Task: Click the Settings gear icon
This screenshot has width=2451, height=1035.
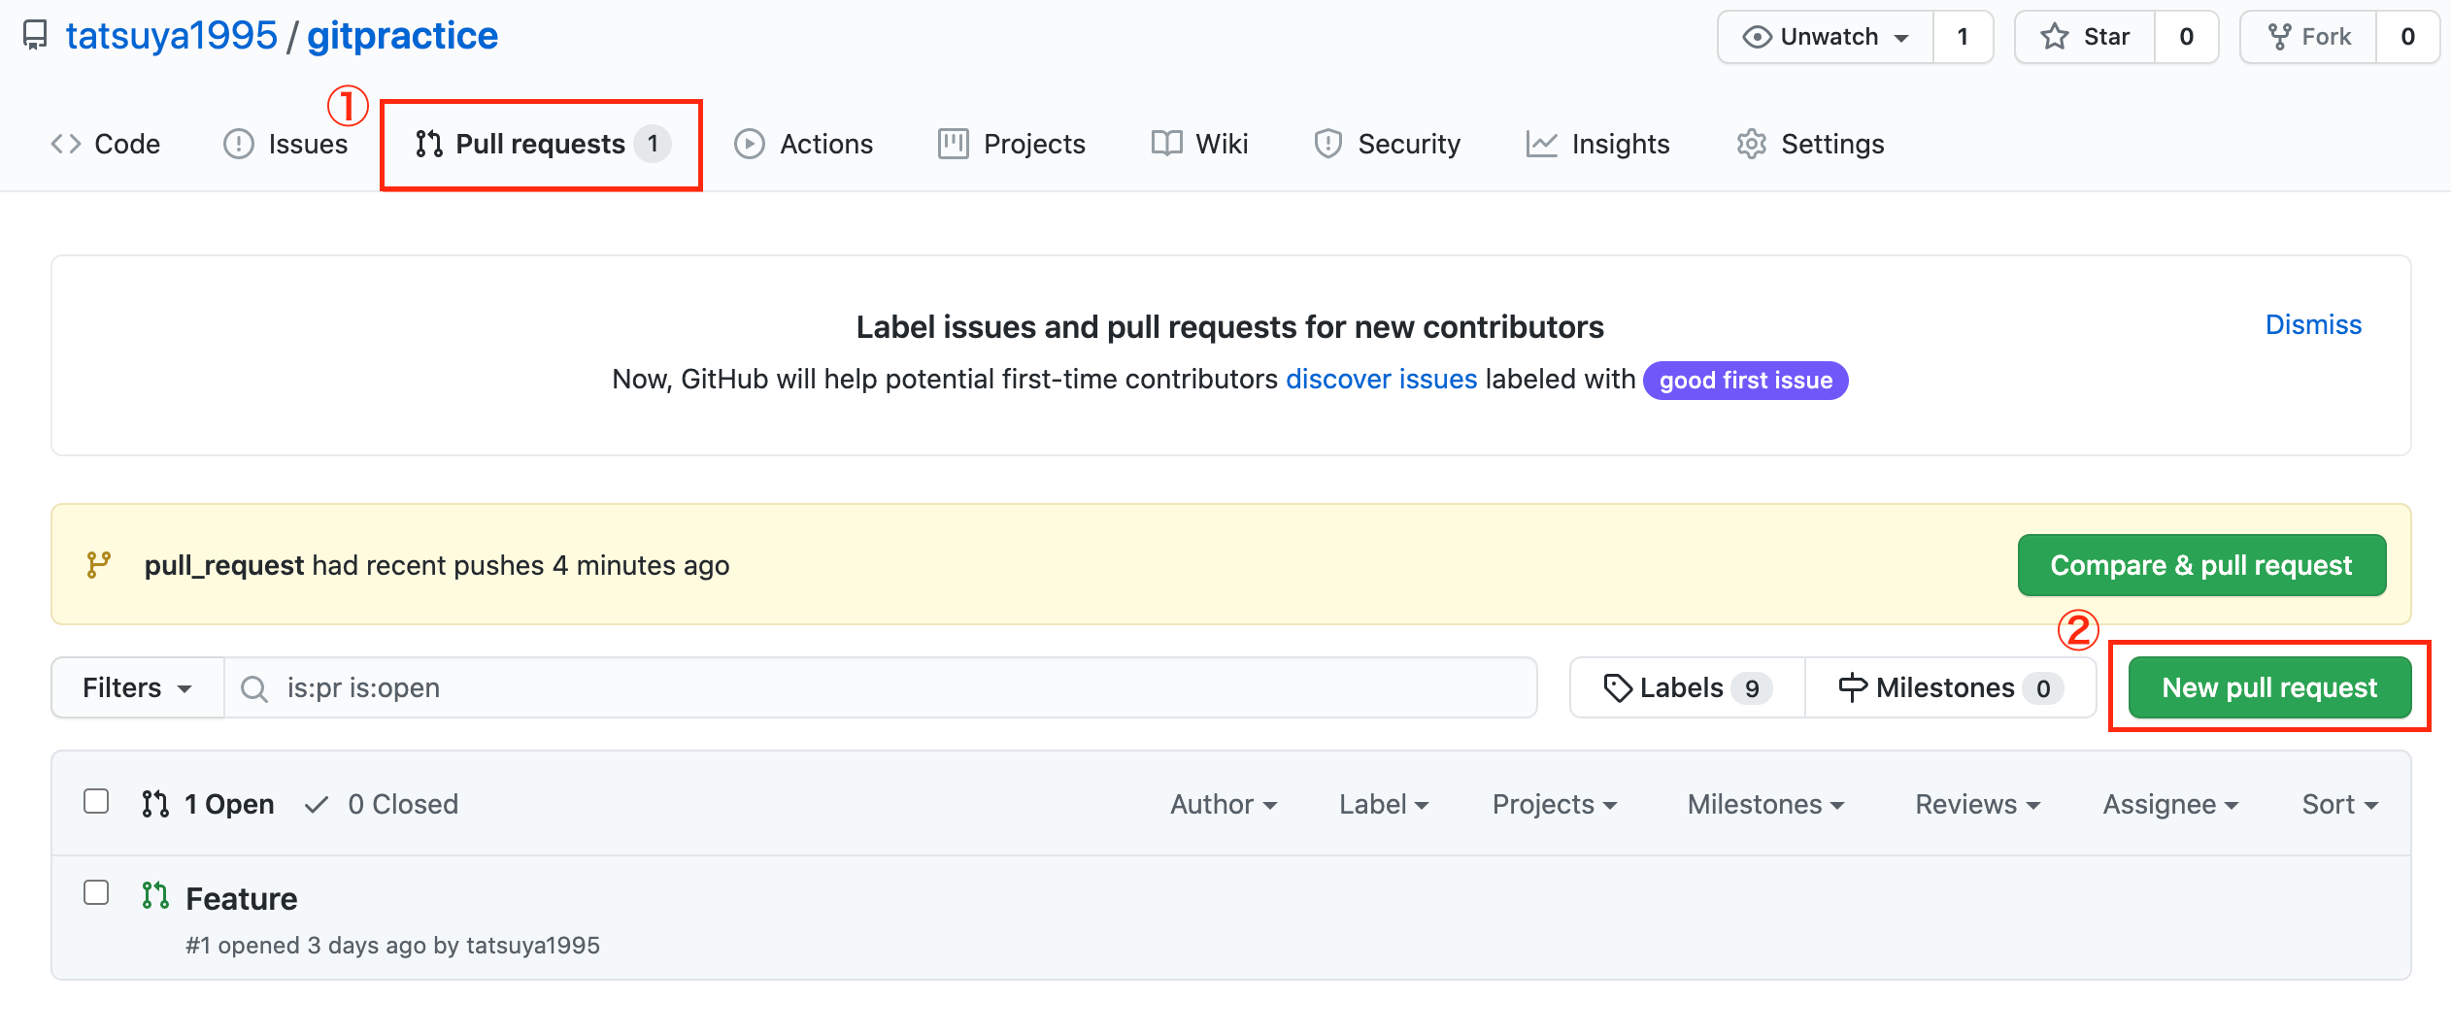Action: click(x=1751, y=143)
